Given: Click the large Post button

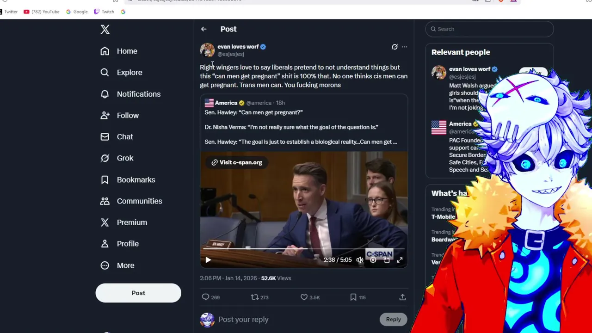Looking at the screenshot, I should 138,293.
